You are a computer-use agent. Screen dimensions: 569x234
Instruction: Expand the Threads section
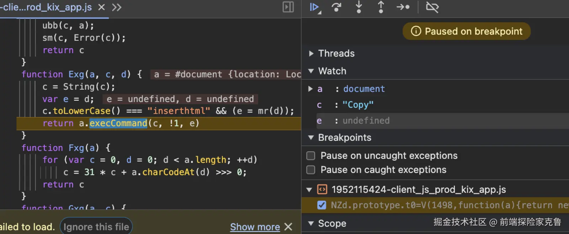coord(311,54)
